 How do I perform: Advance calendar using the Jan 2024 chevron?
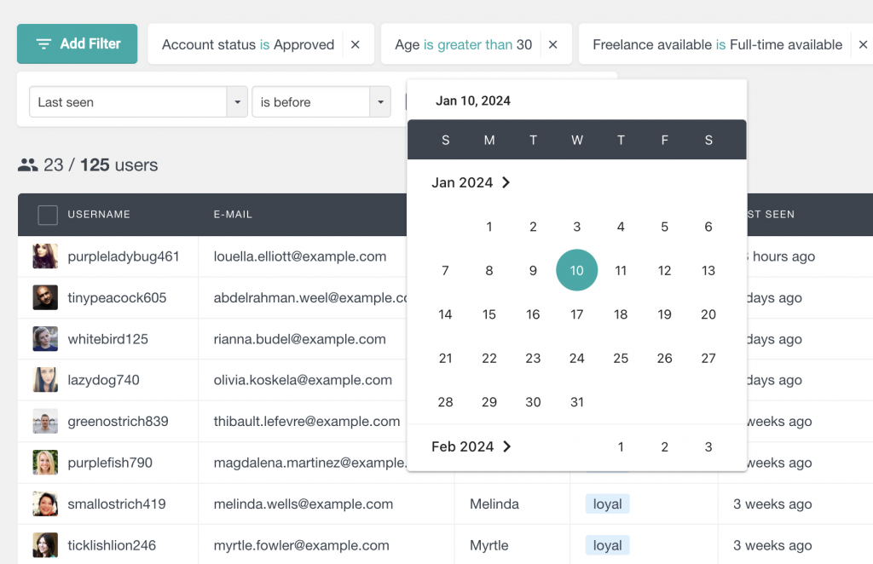(508, 182)
